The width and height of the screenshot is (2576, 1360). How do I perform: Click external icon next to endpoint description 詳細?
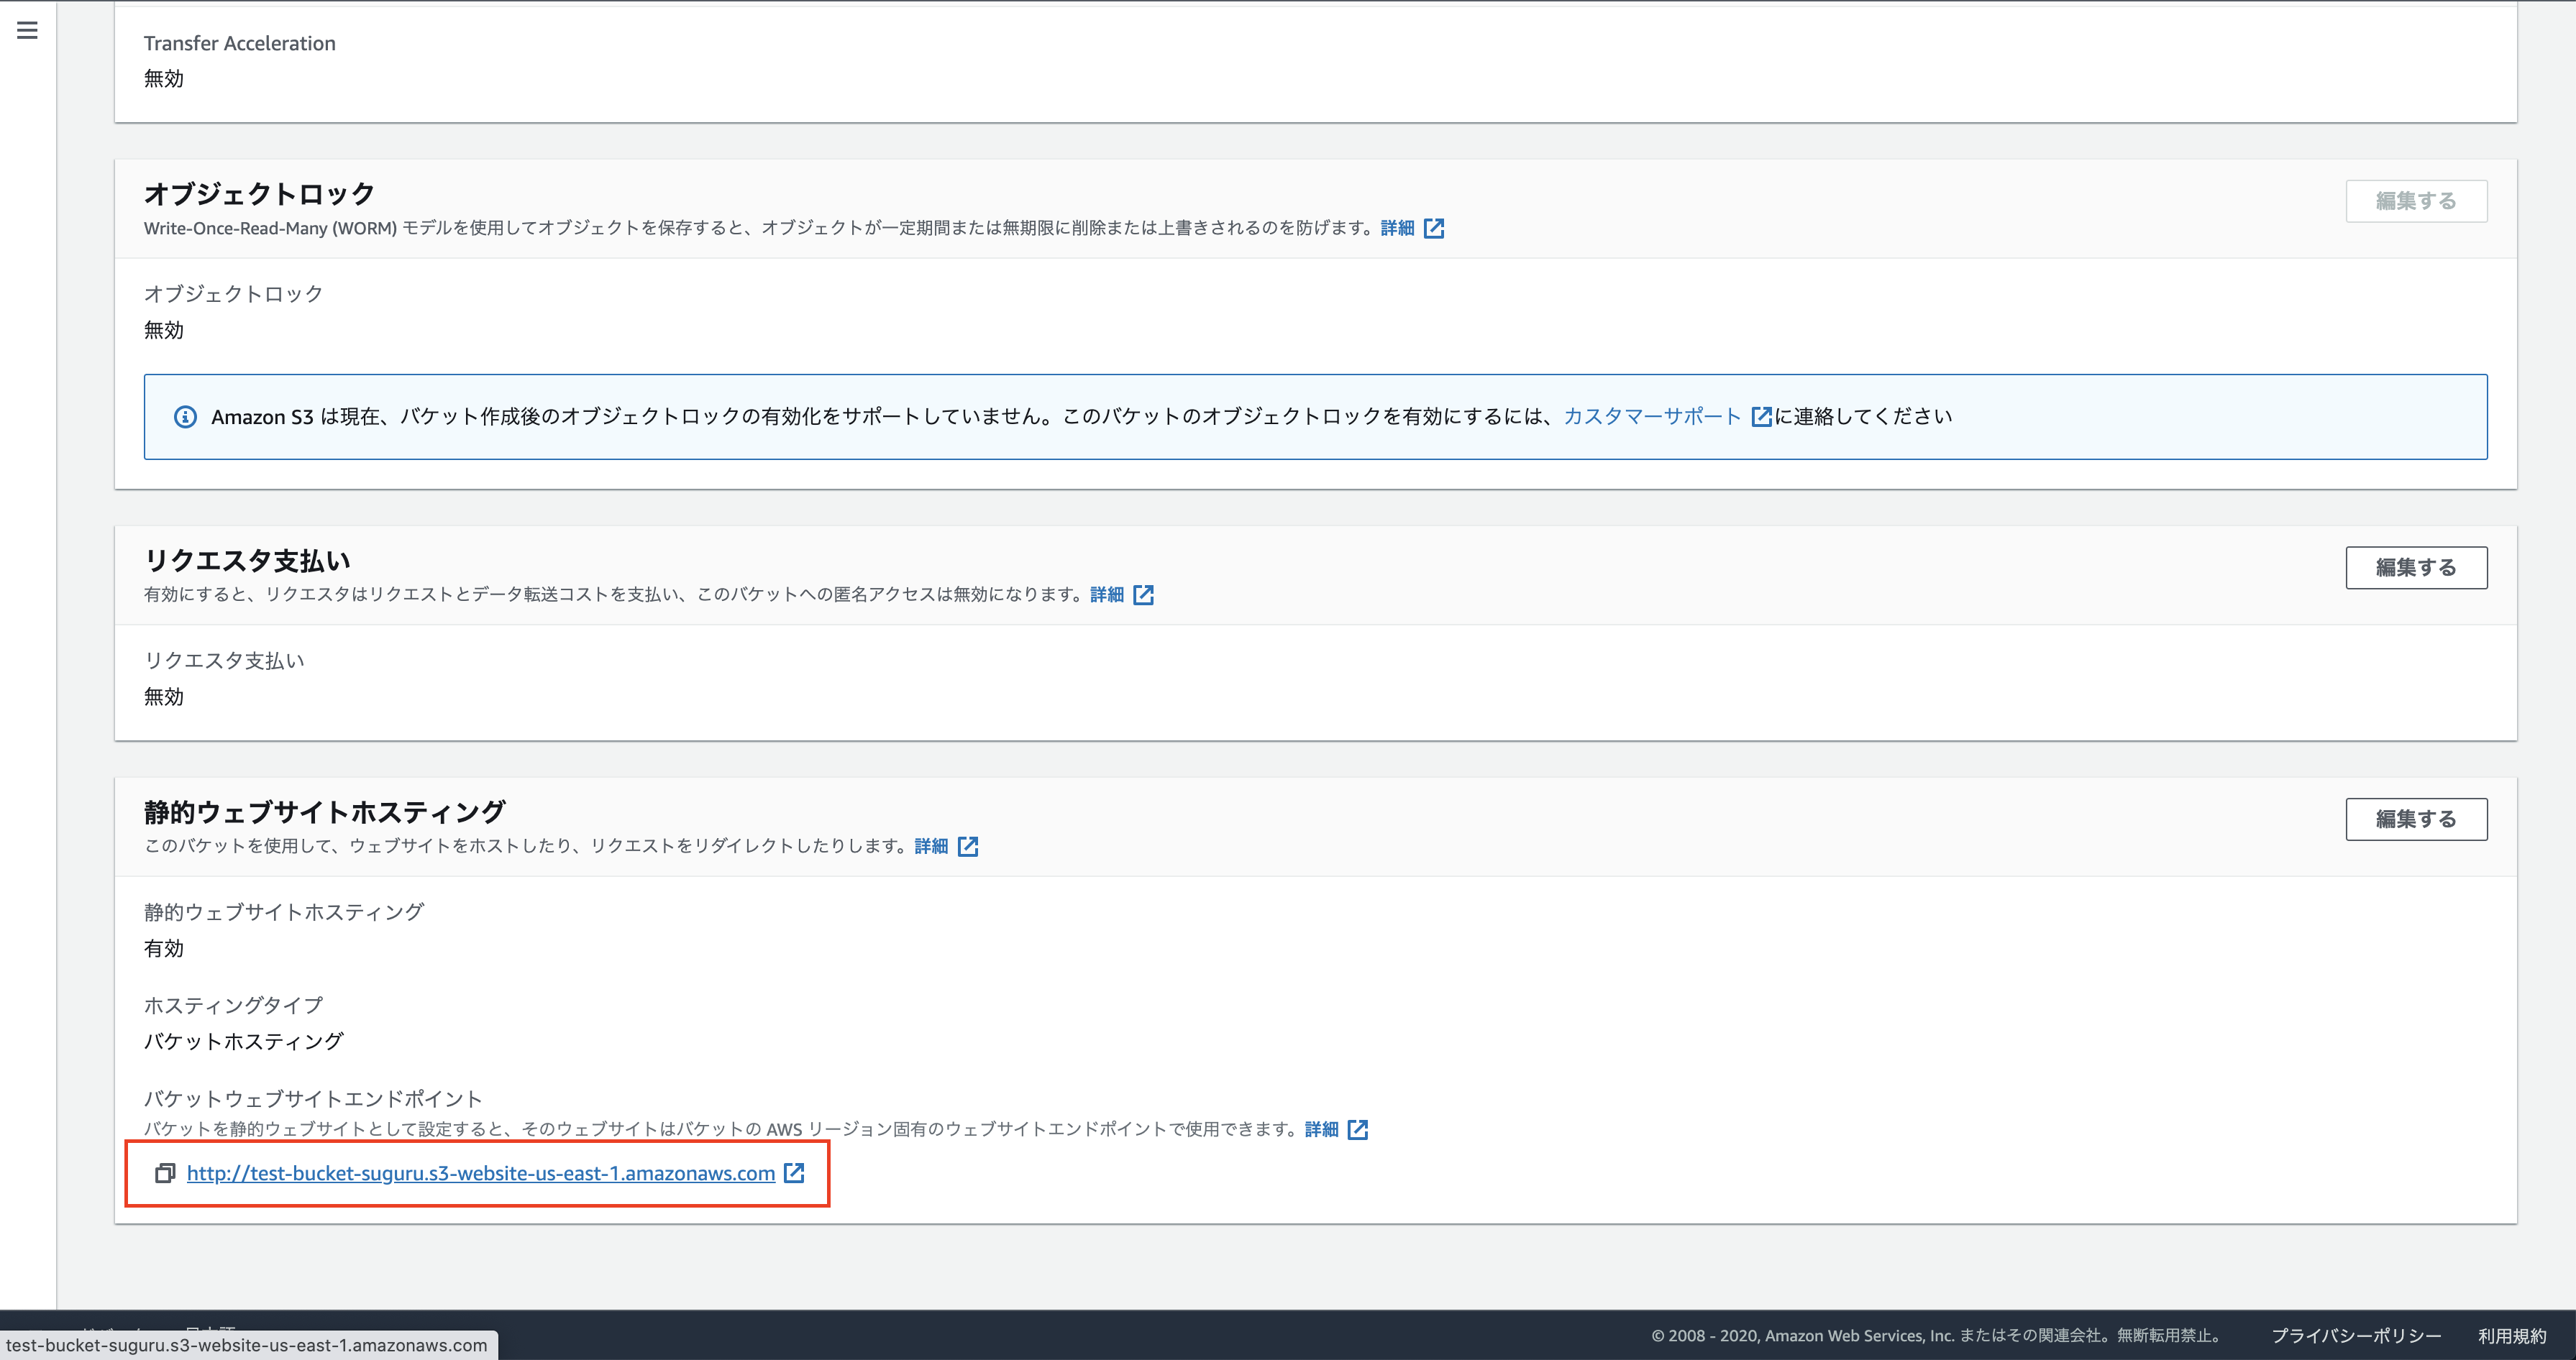tap(1358, 1129)
